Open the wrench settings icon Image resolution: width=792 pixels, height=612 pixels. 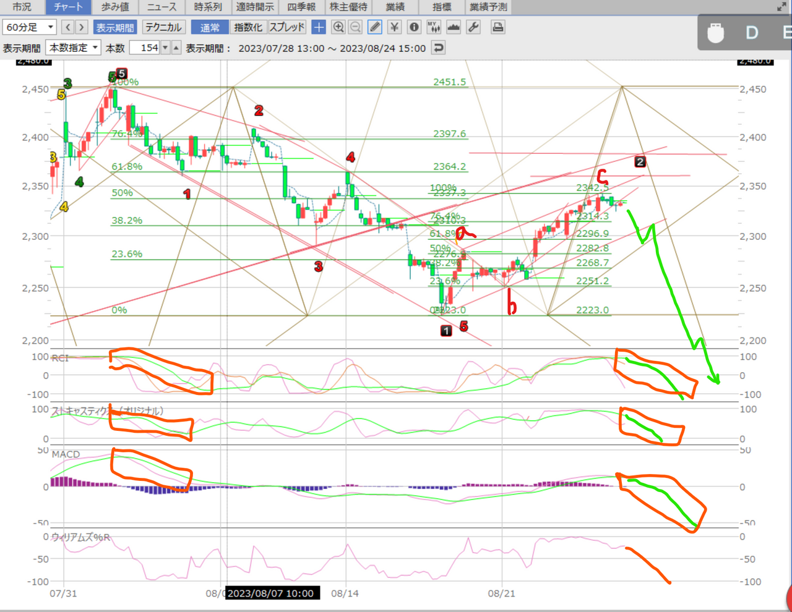[473, 27]
